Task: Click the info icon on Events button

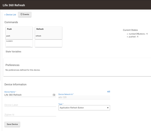Action: 21,14
